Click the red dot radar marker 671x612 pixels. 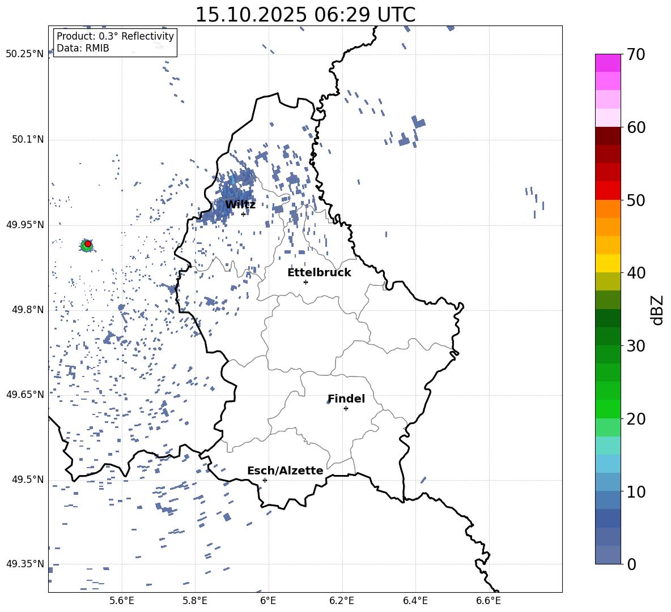coord(88,244)
